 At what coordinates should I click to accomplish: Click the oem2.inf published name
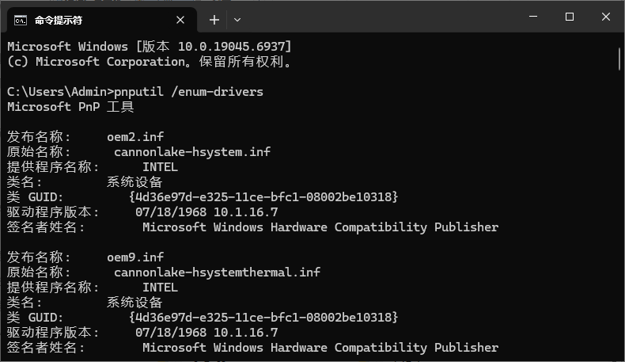tap(135, 137)
